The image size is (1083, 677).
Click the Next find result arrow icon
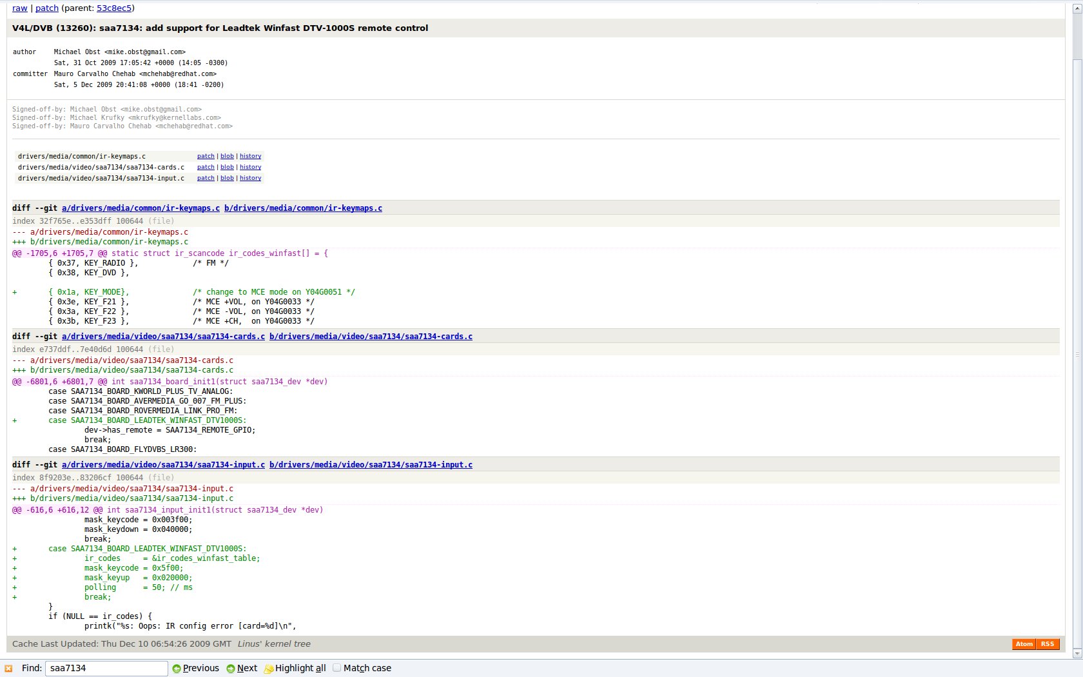pyautogui.click(x=230, y=669)
